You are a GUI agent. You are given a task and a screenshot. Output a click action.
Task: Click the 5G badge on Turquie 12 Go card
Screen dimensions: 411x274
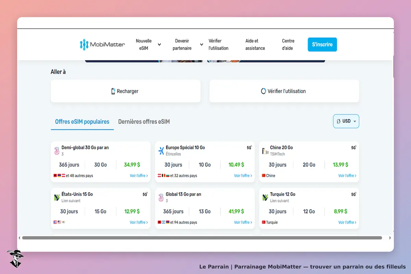click(x=353, y=194)
